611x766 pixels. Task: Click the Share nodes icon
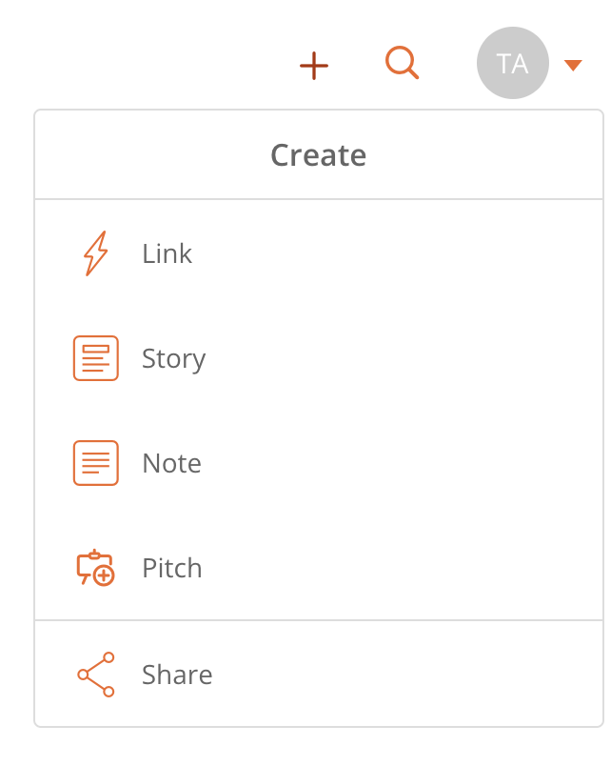pos(96,675)
